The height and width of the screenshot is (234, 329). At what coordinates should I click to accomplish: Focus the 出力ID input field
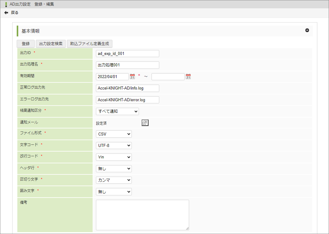pyautogui.click(x=127, y=53)
